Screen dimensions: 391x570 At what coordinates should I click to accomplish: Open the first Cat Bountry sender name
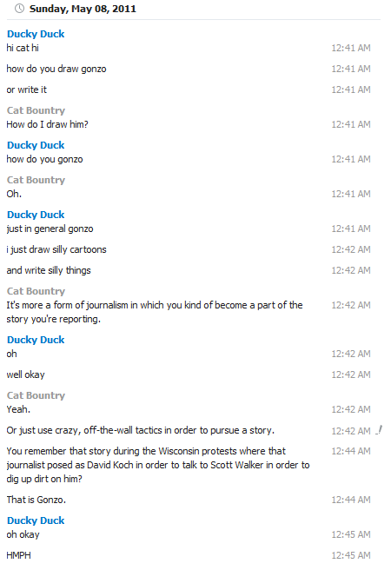(36, 110)
